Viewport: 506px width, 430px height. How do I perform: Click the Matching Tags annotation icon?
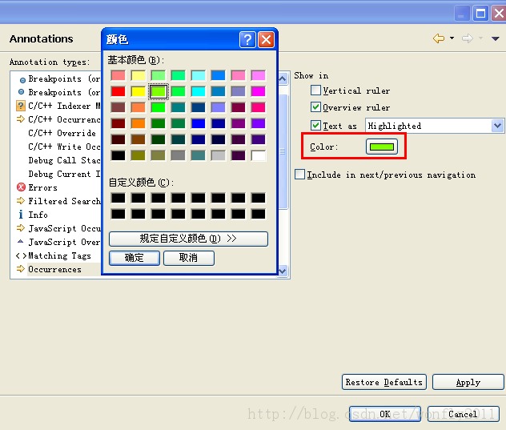21,255
